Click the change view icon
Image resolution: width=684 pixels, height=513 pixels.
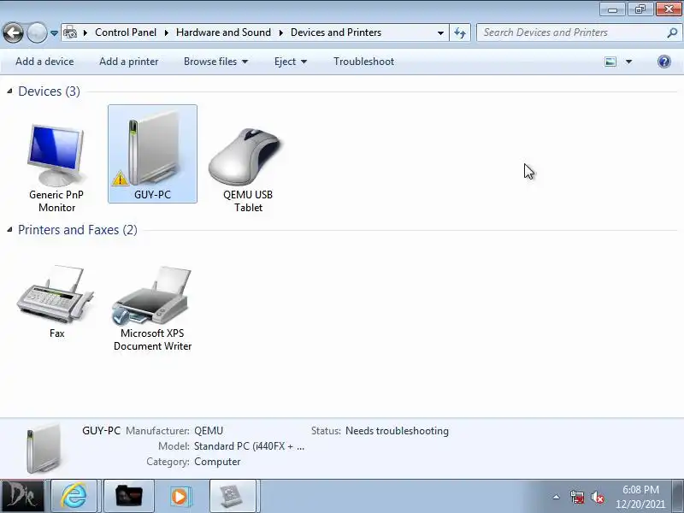610,62
